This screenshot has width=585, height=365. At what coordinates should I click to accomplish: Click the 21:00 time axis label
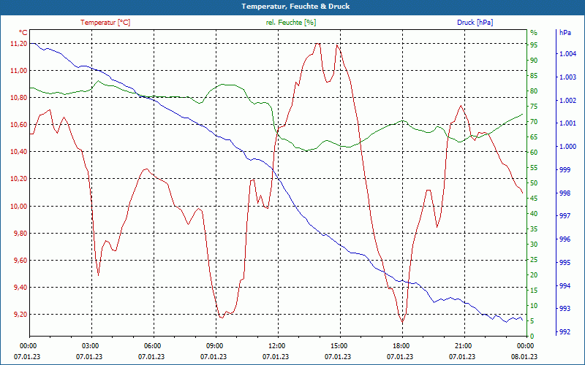[464, 345]
